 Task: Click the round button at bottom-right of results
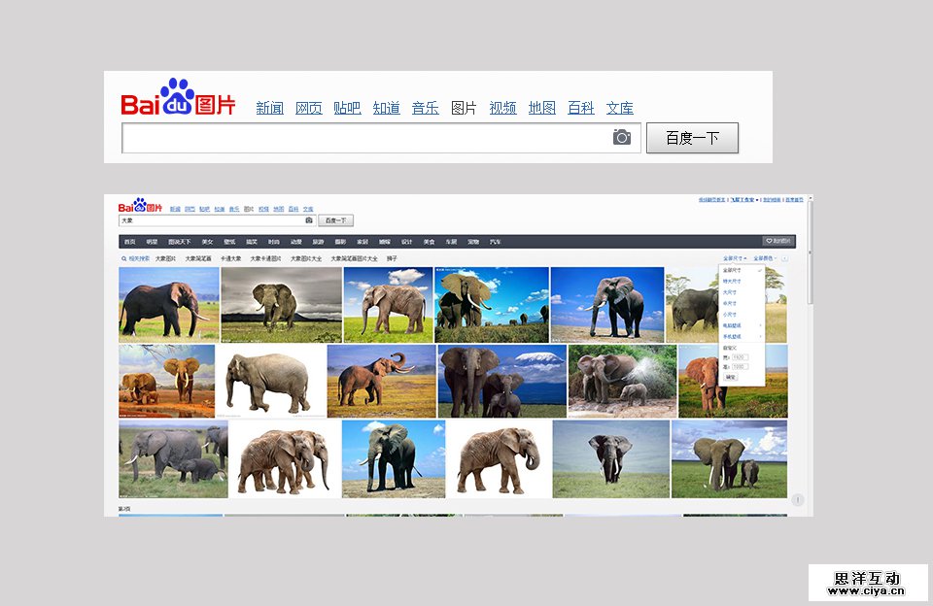798,500
